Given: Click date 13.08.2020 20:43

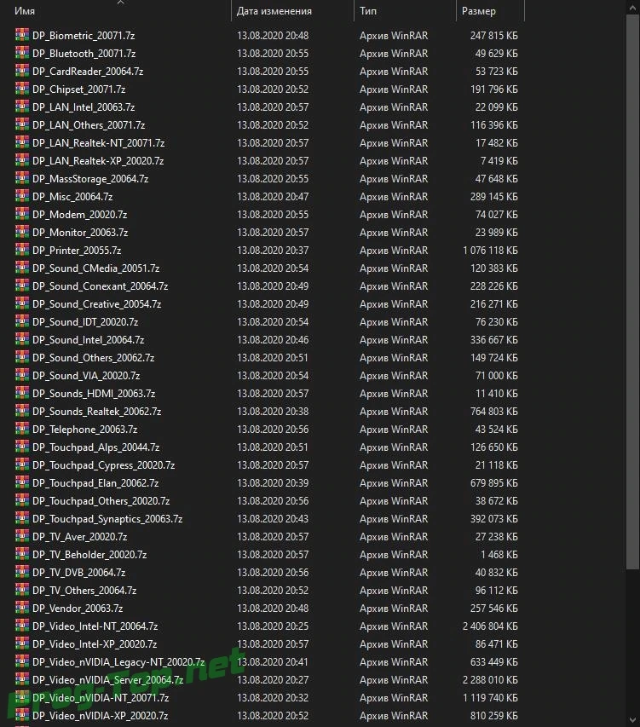Looking at the screenshot, I should [x=273, y=519].
